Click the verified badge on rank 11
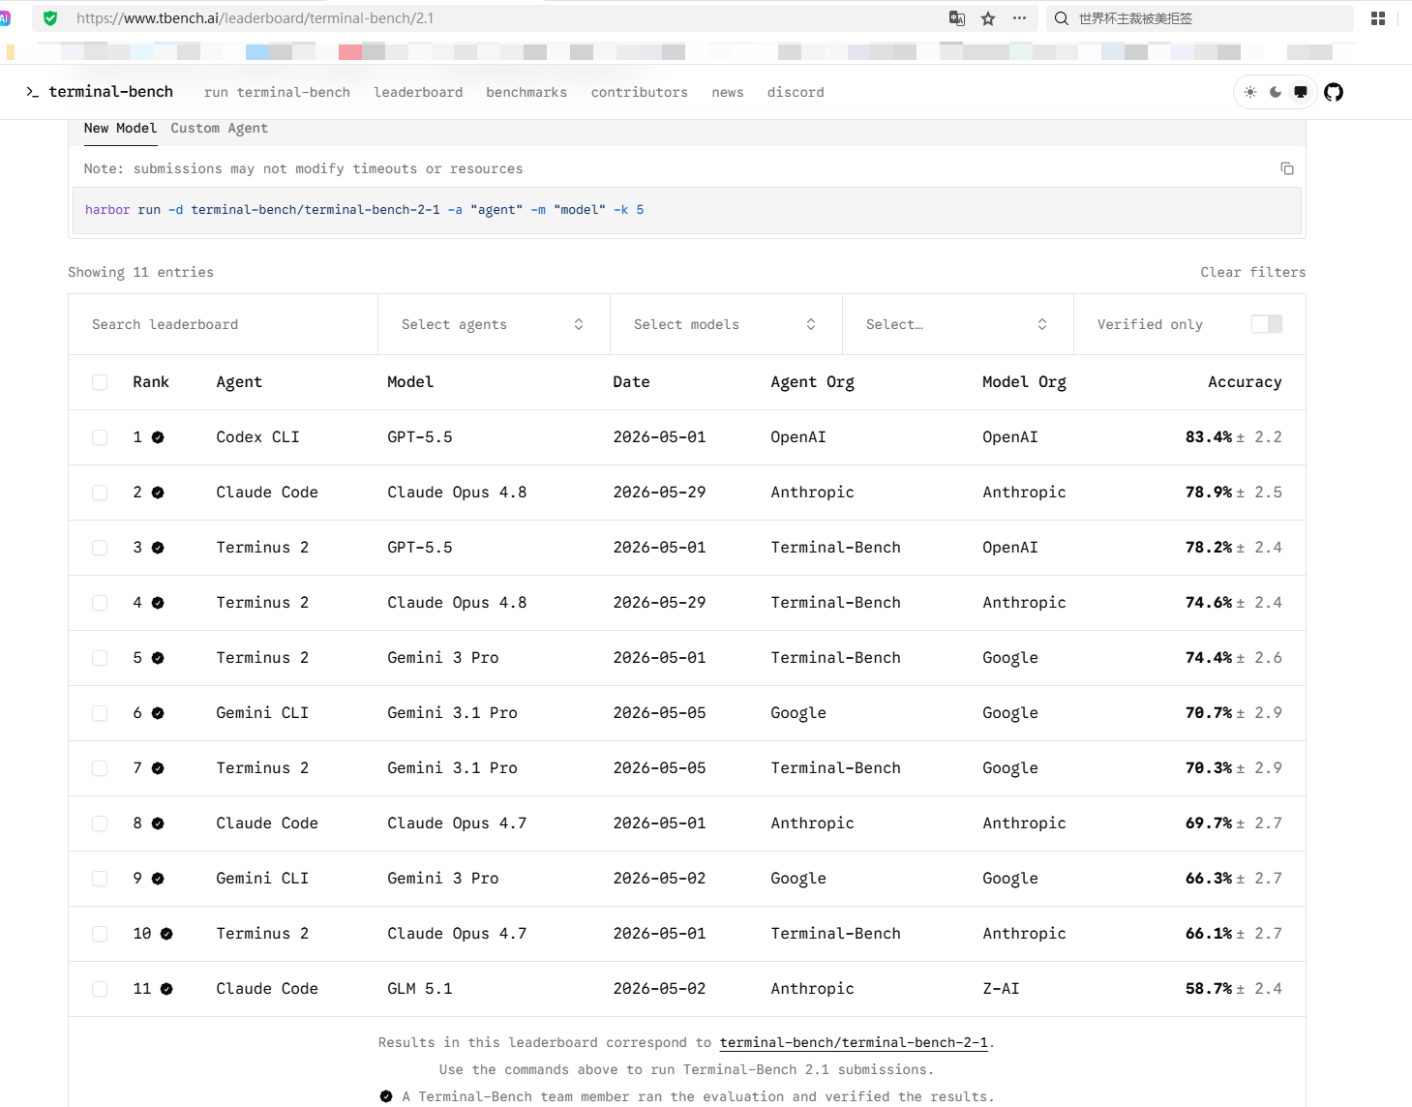Viewport: 1412px width, 1107px height. coord(166,989)
